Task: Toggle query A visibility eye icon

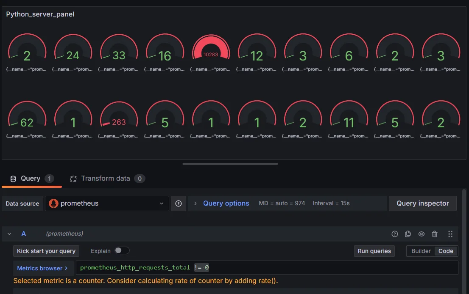Action: tap(421, 234)
